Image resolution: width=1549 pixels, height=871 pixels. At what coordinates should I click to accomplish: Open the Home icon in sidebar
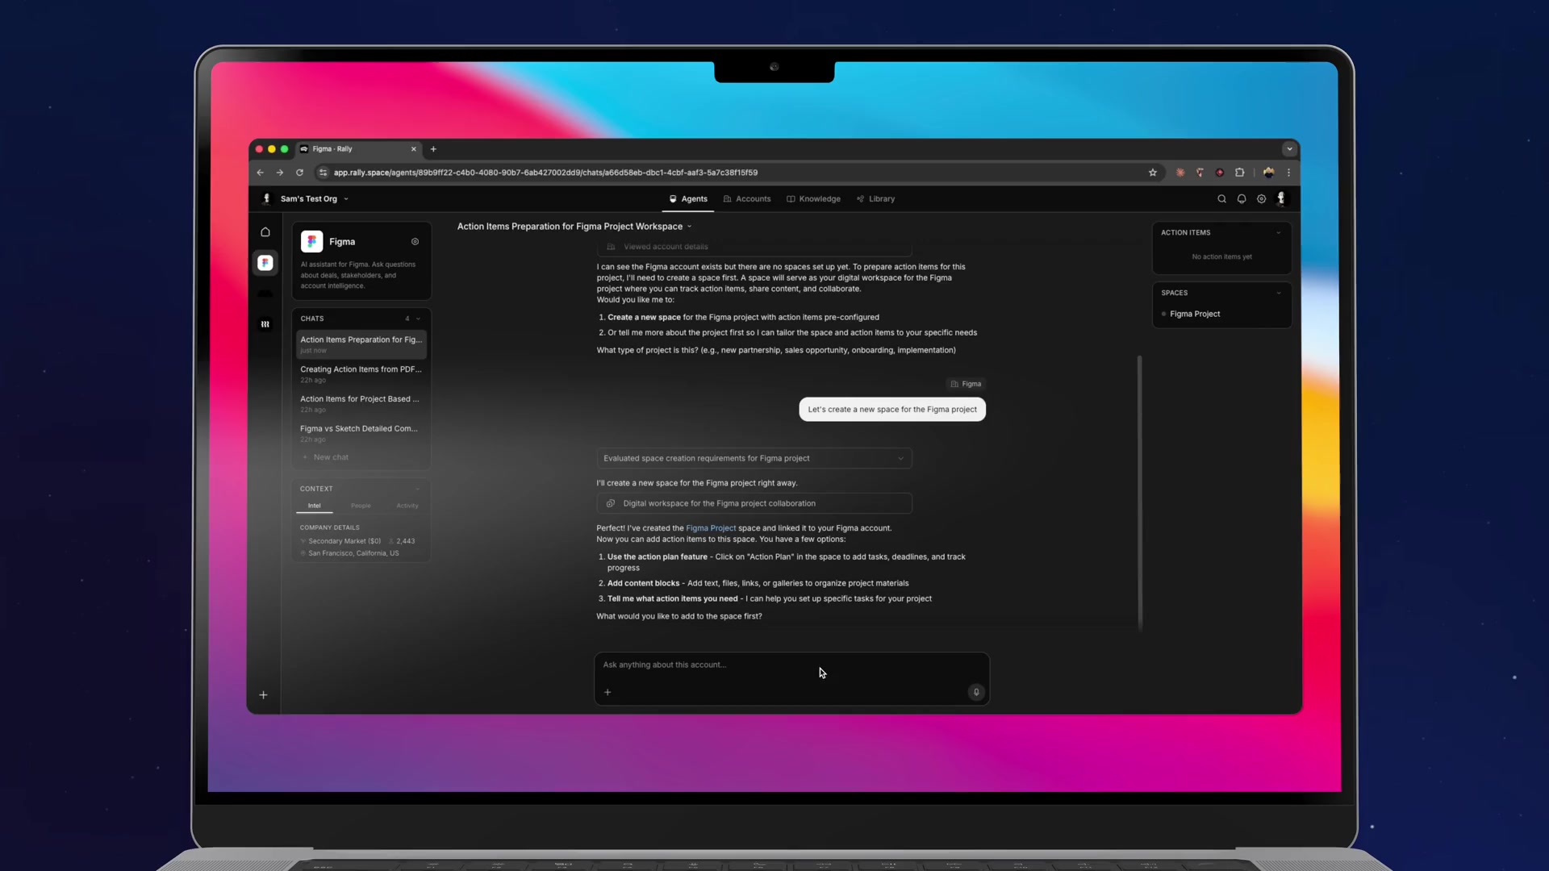pos(265,232)
